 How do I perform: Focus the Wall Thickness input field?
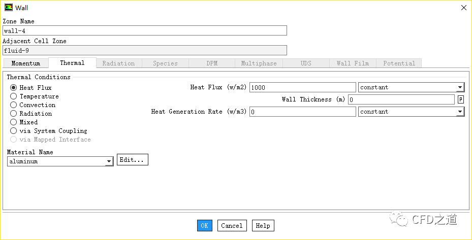click(x=401, y=99)
